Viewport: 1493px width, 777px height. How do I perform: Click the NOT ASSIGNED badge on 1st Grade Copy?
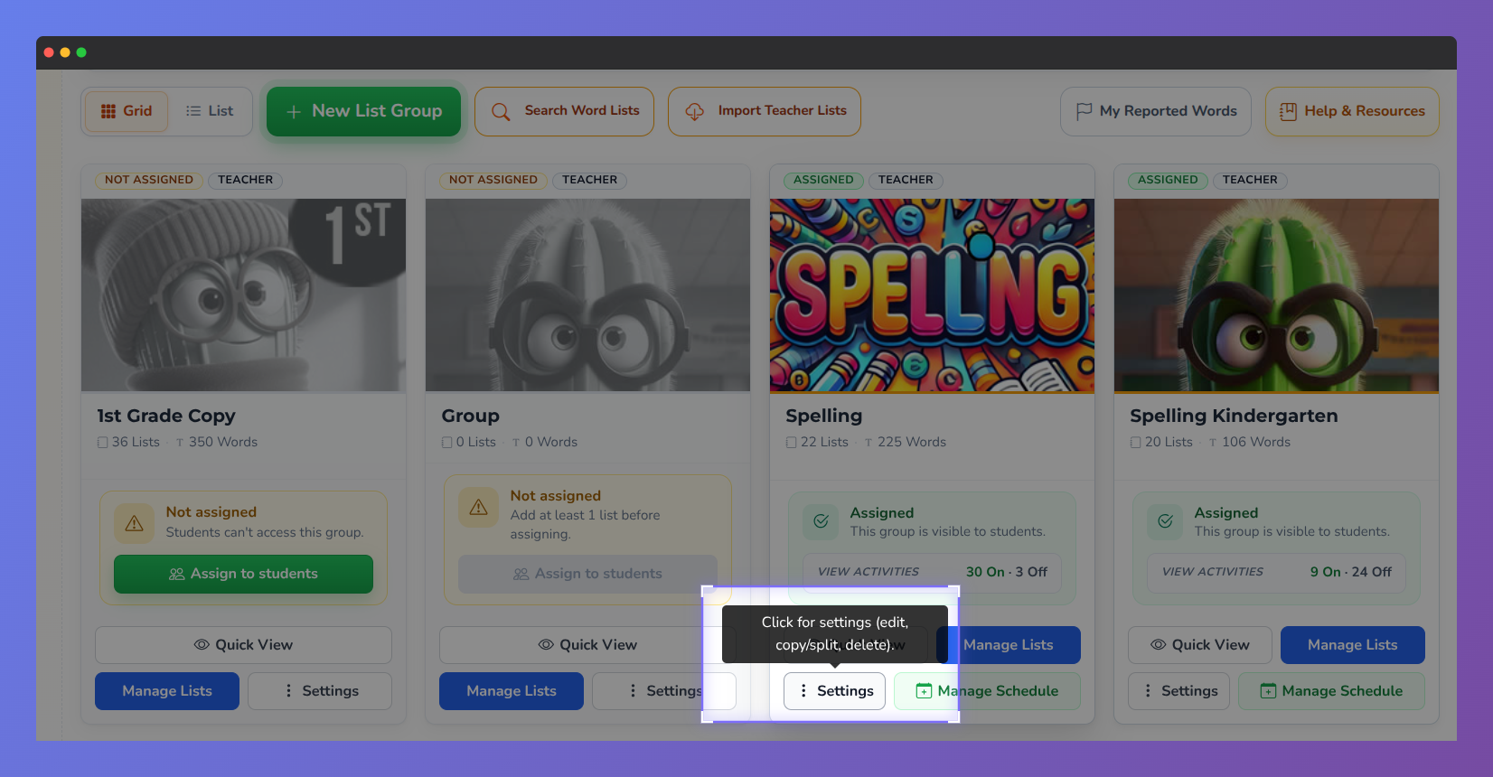(149, 180)
